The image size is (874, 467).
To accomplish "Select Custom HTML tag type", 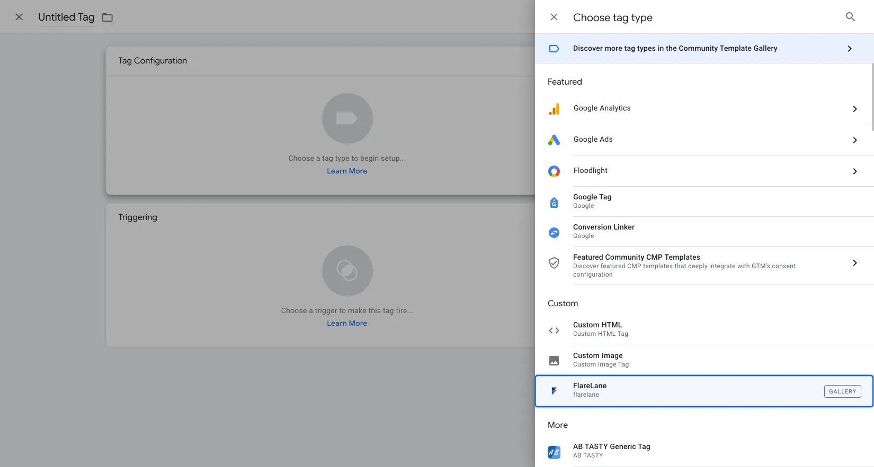I will (704, 329).
